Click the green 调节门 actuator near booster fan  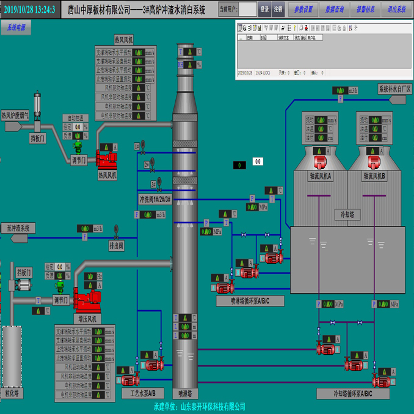tap(60, 288)
